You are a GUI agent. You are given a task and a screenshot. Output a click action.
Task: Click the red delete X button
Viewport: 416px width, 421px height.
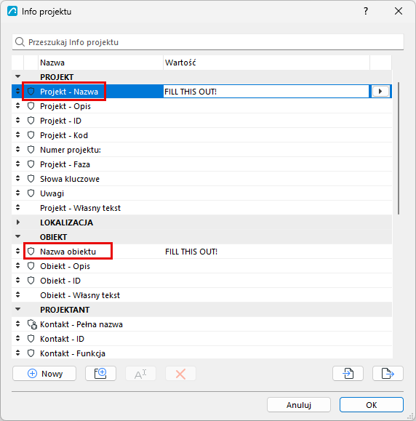coord(180,373)
